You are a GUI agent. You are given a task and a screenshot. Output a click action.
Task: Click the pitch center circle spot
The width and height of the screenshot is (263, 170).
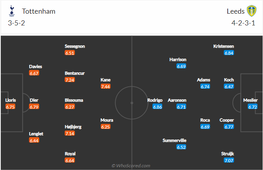(132, 103)
